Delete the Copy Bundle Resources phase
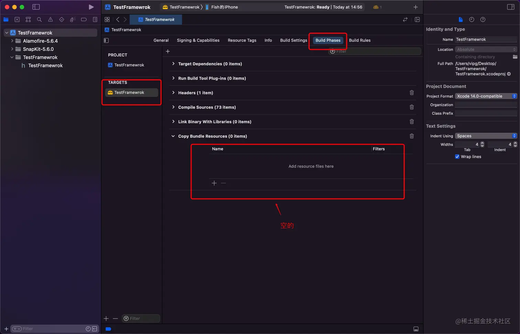This screenshot has width=520, height=334. coord(412,136)
